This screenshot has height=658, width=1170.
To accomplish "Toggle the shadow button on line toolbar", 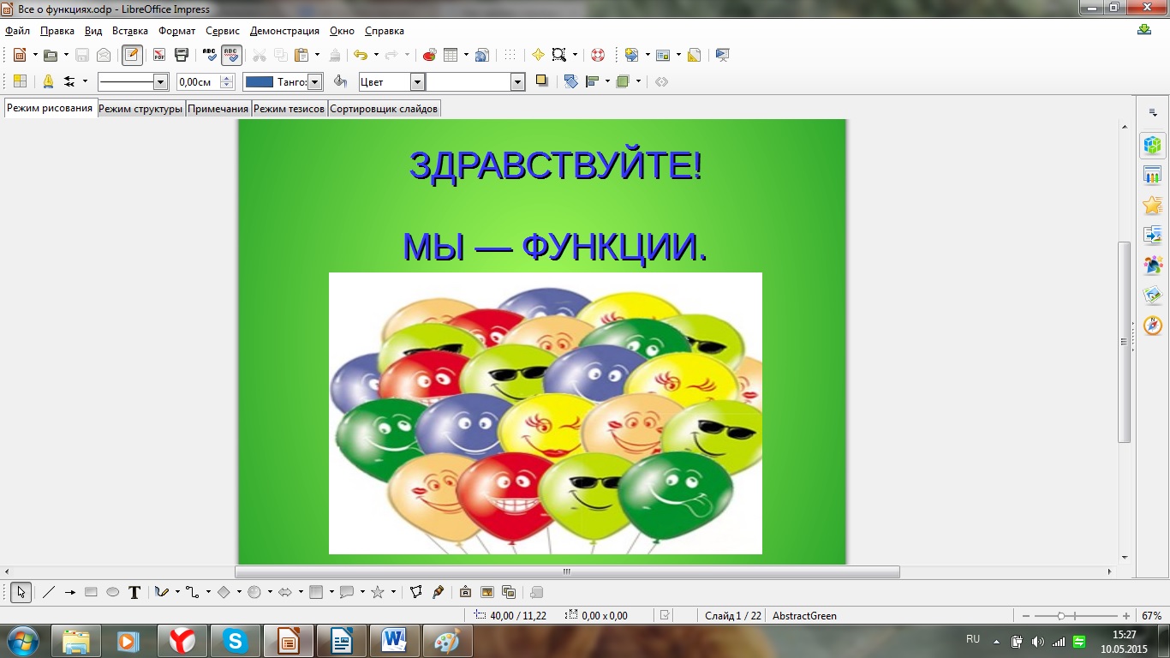I will click(x=541, y=81).
